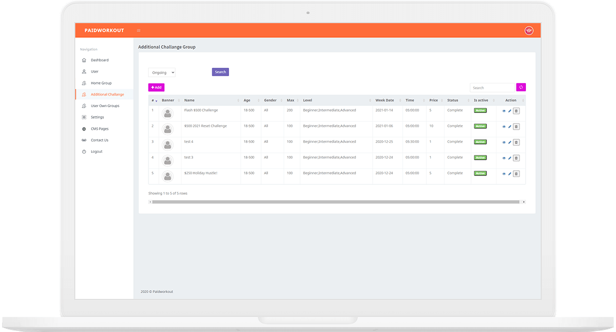
Task: View the test 3 row details
Action: (x=504, y=158)
